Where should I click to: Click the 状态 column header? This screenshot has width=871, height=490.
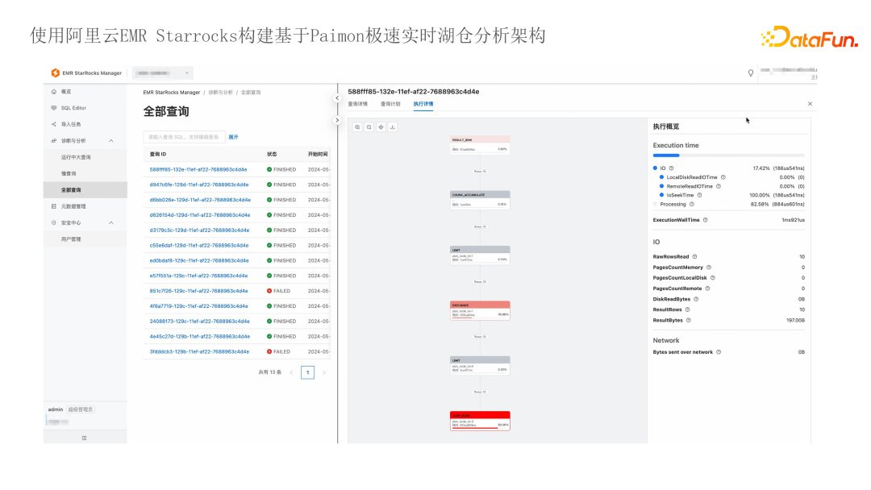pyautogui.click(x=272, y=154)
